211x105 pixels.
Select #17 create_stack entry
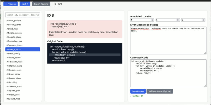(x=22, y=86)
